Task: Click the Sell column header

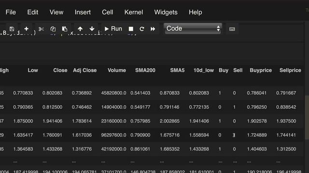Action: 238,70
